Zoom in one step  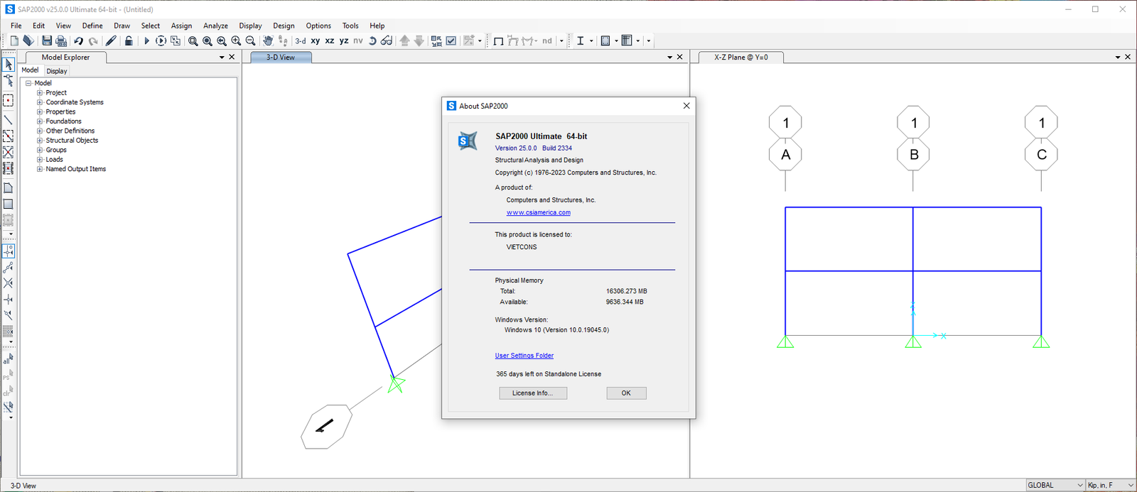tap(236, 41)
